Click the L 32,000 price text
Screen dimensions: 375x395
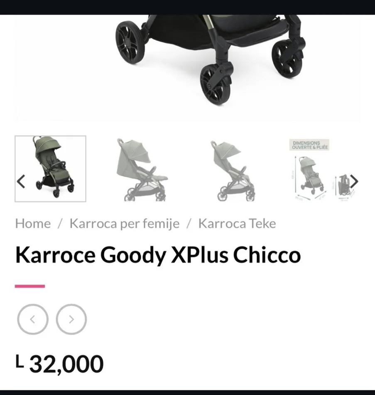tap(59, 364)
